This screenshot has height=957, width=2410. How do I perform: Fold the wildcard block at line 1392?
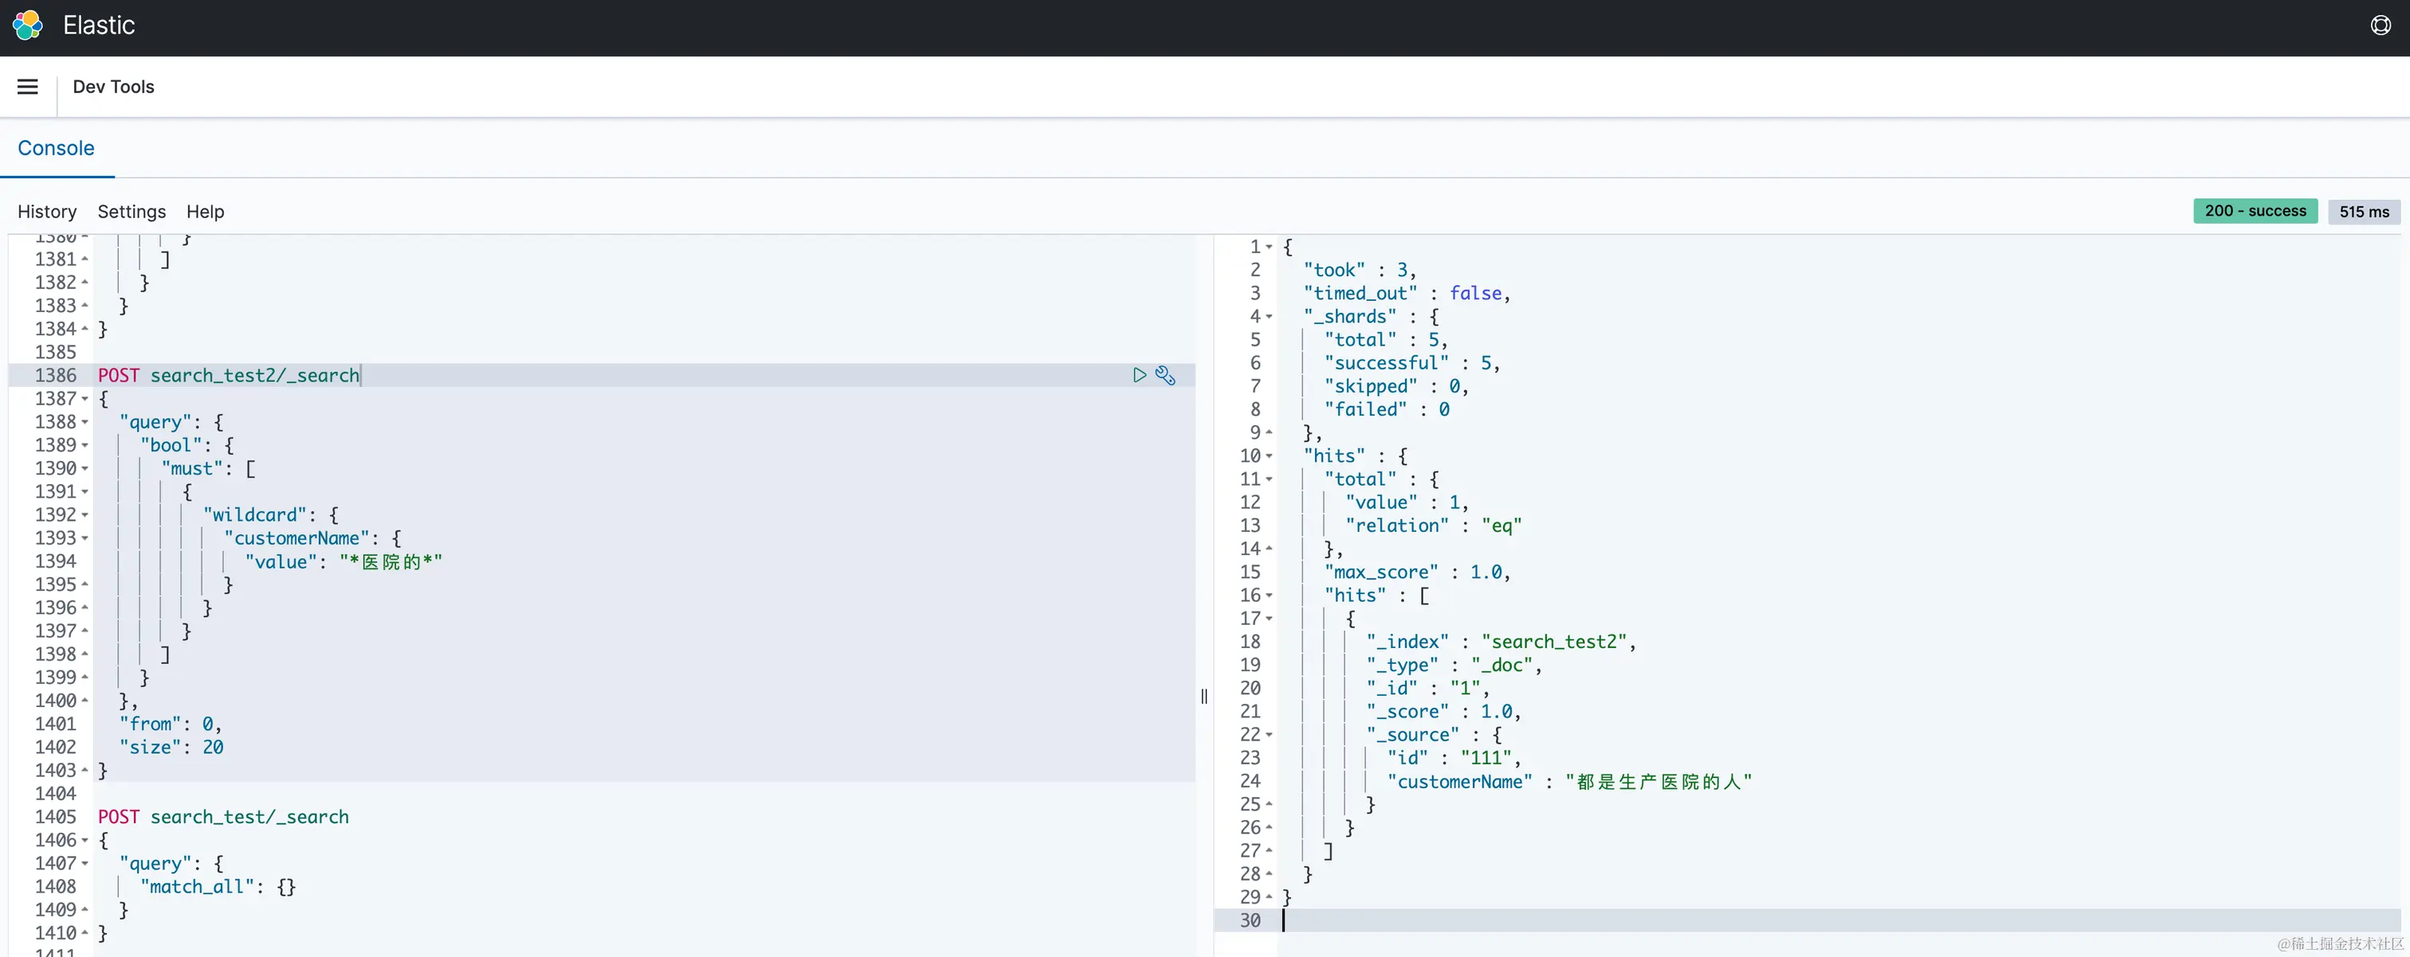point(85,515)
